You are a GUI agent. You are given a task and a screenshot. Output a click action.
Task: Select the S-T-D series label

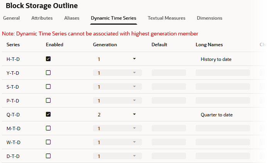point(13,87)
